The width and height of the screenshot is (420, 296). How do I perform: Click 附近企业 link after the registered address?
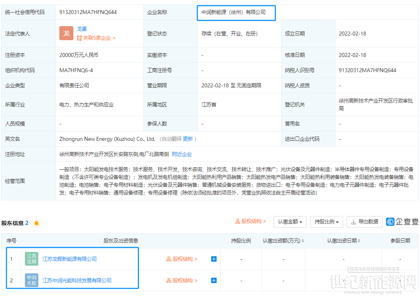click(x=182, y=154)
